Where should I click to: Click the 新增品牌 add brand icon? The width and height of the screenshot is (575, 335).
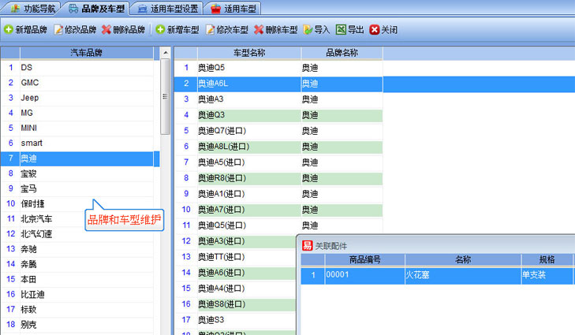click(x=9, y=30)
